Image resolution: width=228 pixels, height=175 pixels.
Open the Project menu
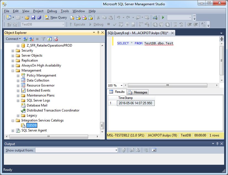tap(38, 11)
